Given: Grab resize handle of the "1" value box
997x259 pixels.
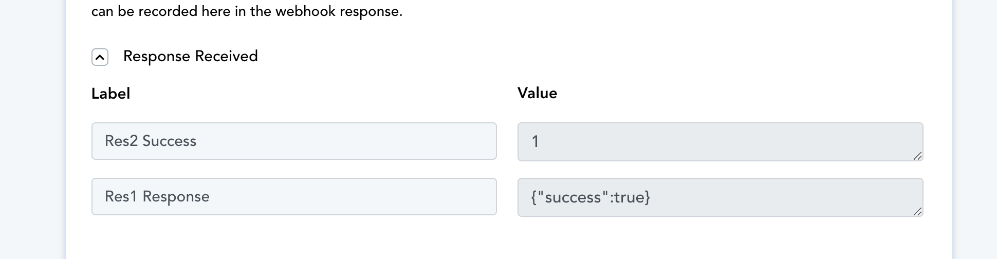Looking at the screenshot, I should tap(917, 156).
